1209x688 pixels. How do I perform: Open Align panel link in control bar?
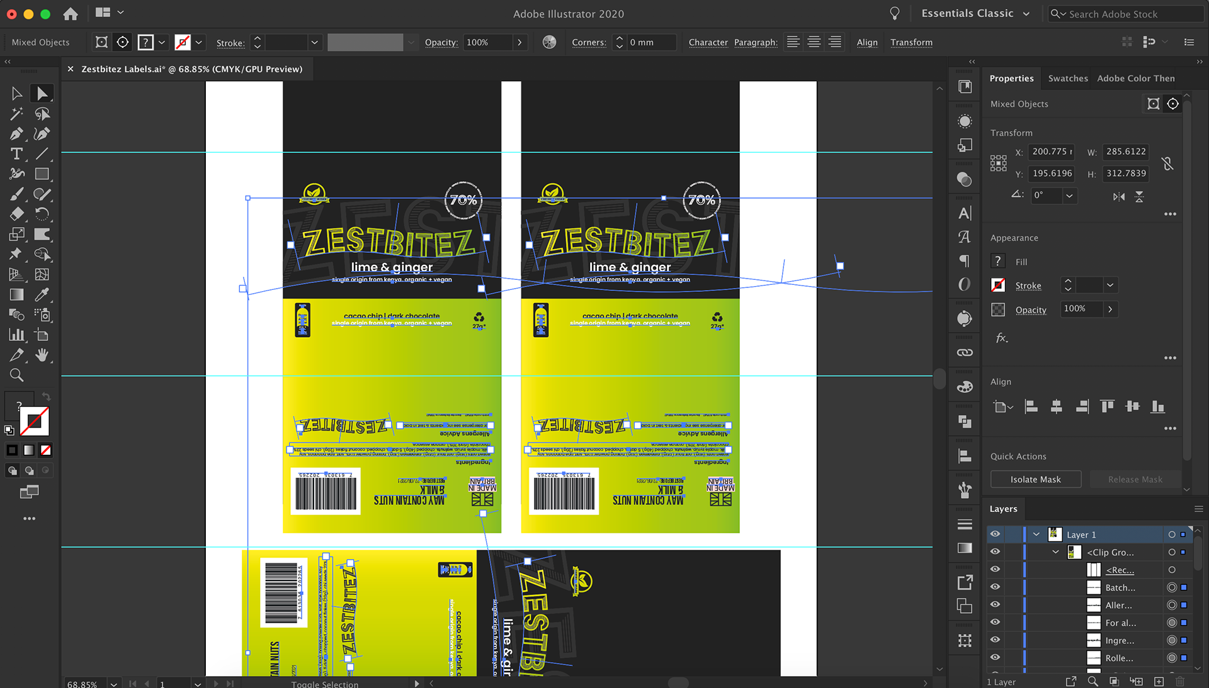click(x=867, y=42)
